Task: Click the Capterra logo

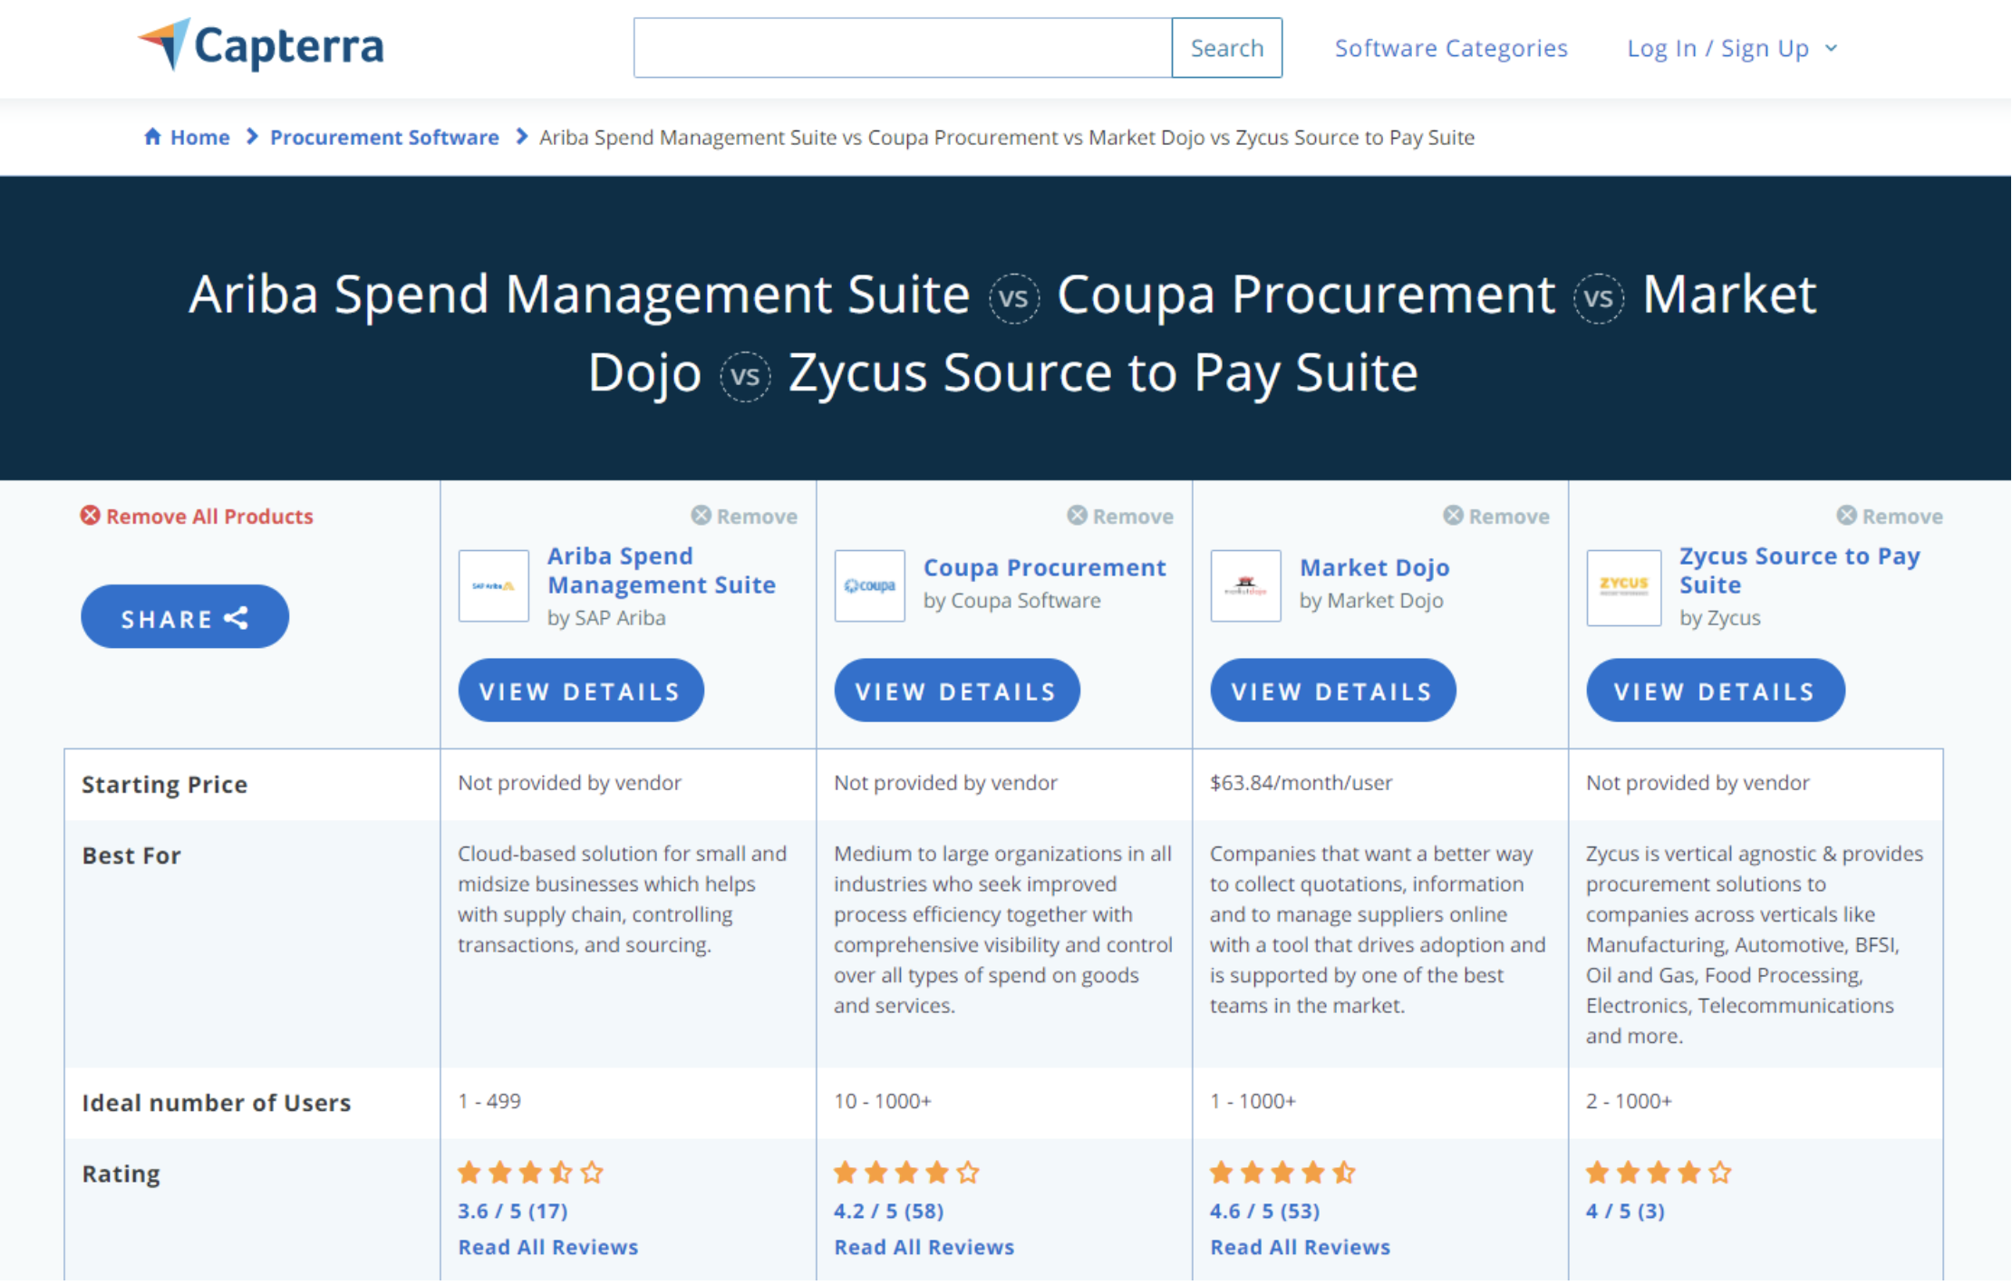Action: [261, 45]
